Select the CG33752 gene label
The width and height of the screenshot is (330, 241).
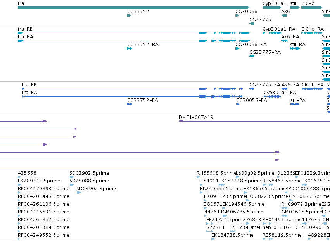(138, 12)
